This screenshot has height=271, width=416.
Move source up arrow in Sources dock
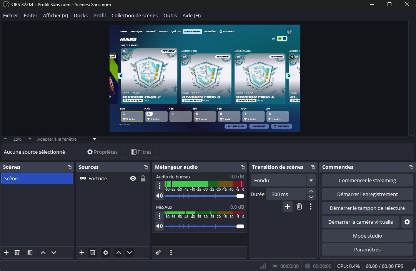pyautogui.click(x=119, y=253)
